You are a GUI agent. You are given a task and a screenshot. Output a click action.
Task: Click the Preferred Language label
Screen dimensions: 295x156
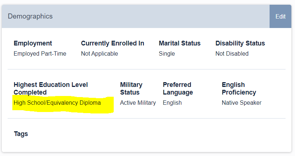pos(178,89)
